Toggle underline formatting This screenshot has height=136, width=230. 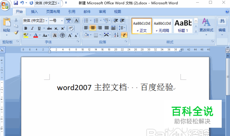(x=39, y=28)
